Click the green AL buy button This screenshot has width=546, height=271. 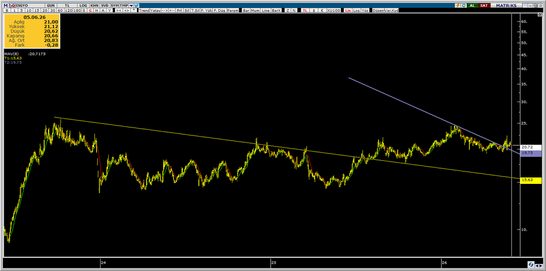point(472,5)
